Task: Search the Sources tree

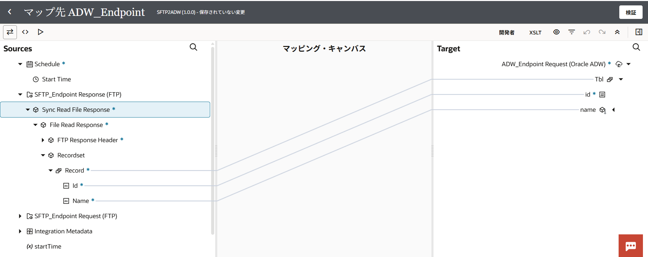Action: 193,47
